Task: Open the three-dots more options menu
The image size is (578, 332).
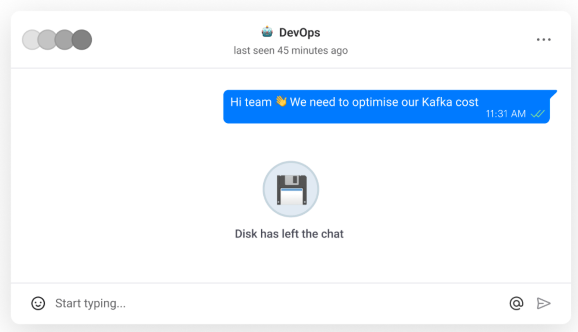Action: [x=543, y=39]
